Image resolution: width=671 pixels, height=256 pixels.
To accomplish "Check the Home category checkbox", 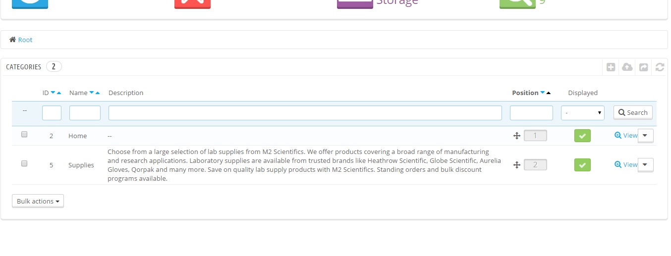I will [x=24, y=134].
